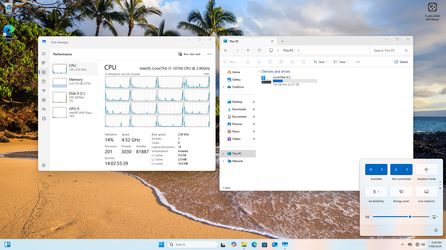This screenshot has height=250, width=446.
Task: Expand Network tree node arrow
Action: (223, 161)
